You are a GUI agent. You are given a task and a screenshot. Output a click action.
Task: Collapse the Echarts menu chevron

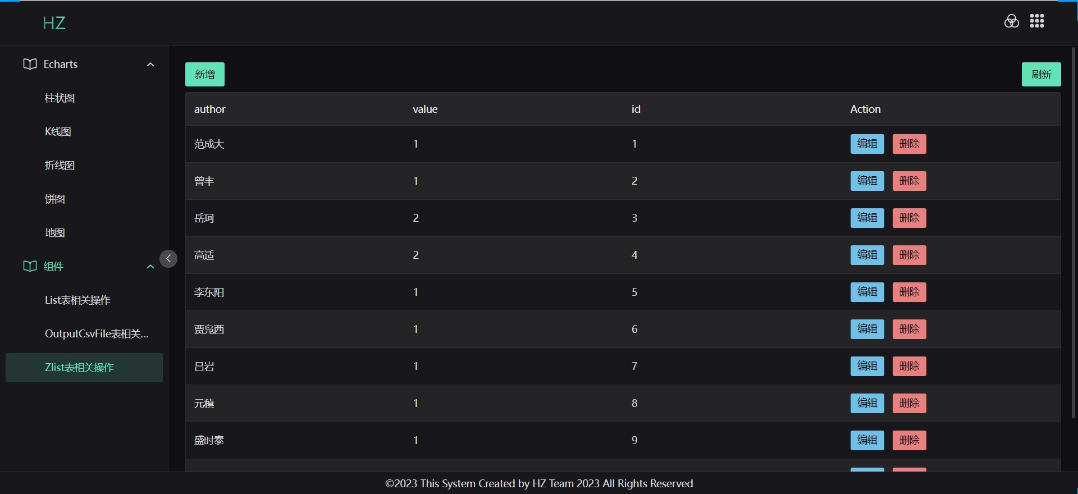point(150,65)
